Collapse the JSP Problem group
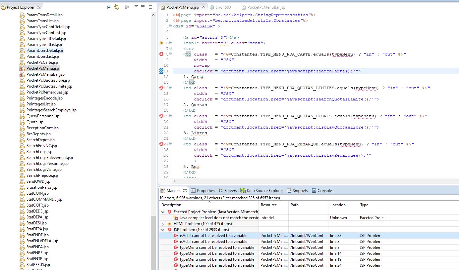The width and height of the screenshot is (459, 270). 163,230
